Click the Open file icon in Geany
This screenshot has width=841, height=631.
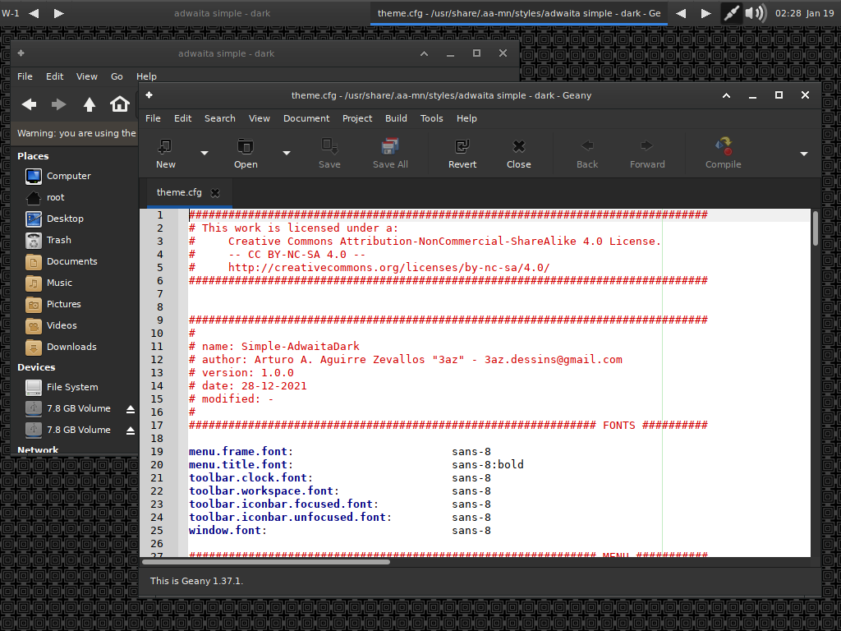point(246,146)
